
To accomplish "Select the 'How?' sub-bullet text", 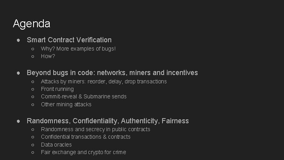I will tap(48, 56).
